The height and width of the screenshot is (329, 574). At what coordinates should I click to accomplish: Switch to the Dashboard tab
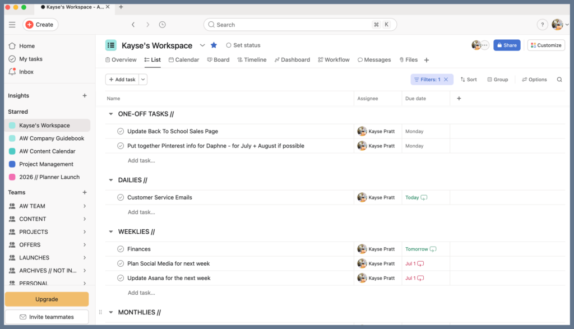pyautogui.click(x=292, y=59)
